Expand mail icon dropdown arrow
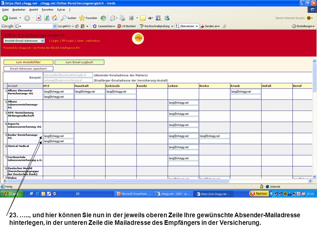This screenshot has height=237, width=317. tap(117, 18)
